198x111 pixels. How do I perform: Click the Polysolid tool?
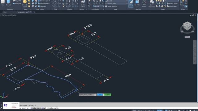[17, 1]
